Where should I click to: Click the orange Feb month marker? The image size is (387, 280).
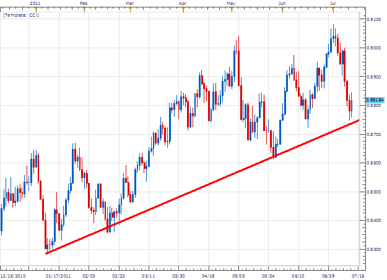click(x=84, y=10)
